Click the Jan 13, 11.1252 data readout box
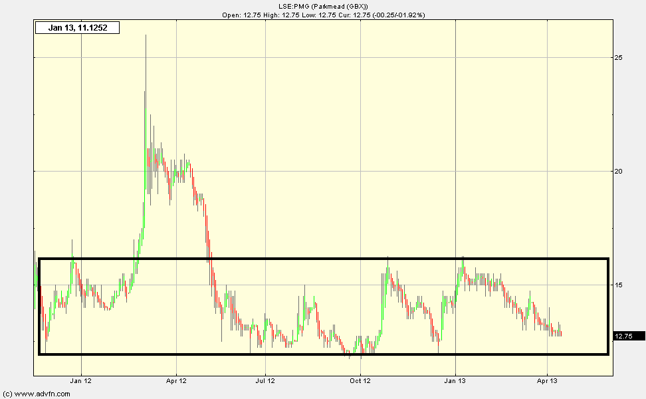The image size is (646, 399). pos(78,28)
